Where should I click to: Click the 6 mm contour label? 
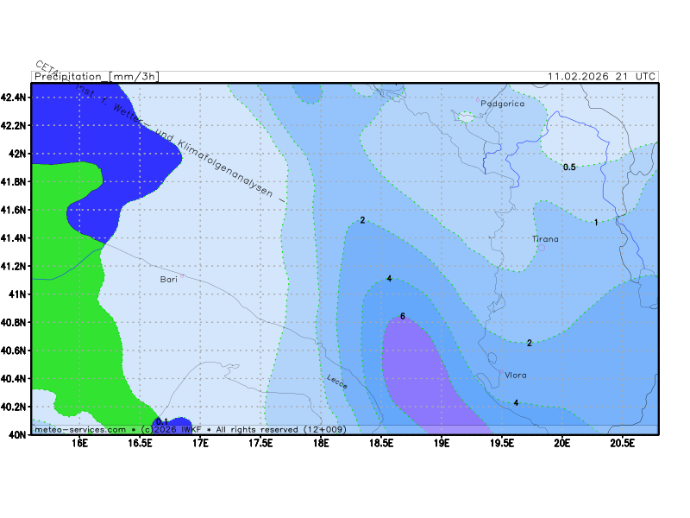(403, 317)
